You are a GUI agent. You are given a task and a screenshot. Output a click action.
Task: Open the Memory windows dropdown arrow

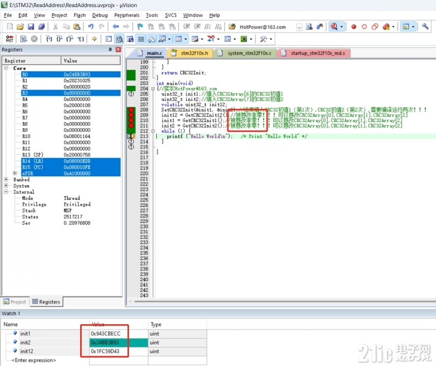[x=185, y=39]
